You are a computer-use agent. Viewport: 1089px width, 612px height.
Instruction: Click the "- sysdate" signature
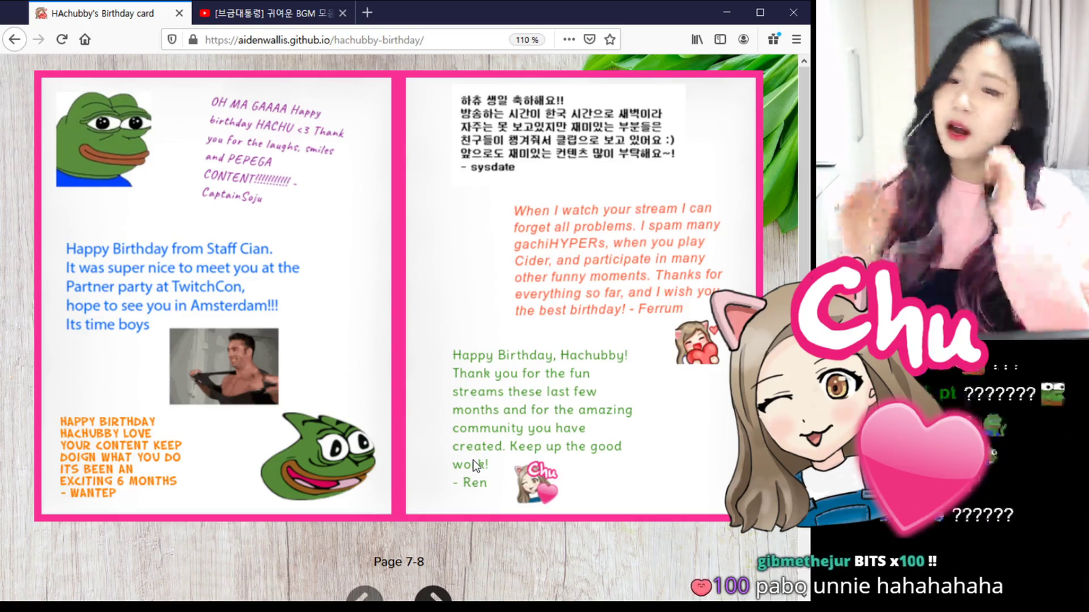(x=487, y=167)
